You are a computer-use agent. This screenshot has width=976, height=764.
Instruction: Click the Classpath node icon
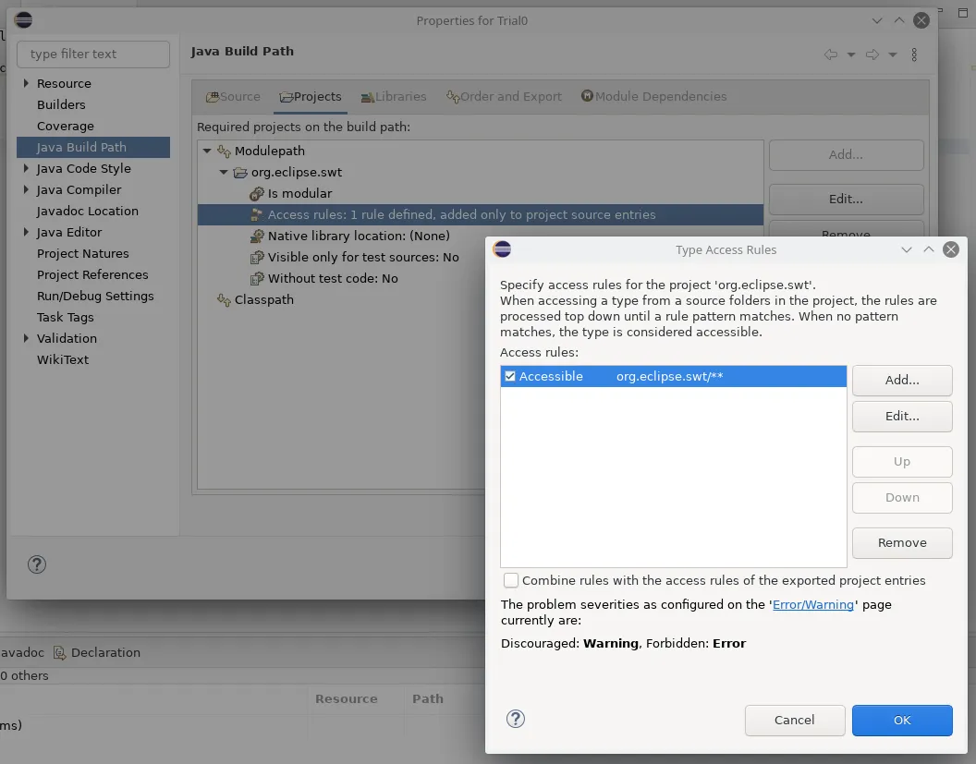[224, 300]
